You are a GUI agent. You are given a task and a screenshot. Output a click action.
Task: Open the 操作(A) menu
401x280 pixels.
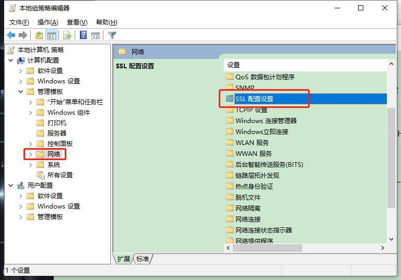coord(48,22)
